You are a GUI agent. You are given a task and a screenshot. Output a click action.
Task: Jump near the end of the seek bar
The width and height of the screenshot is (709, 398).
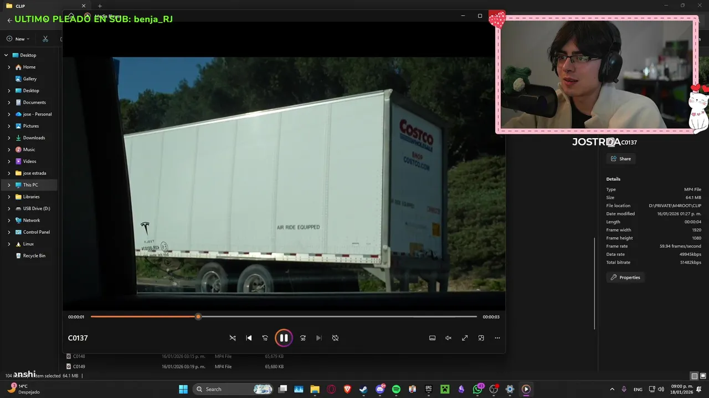point(471,317)
